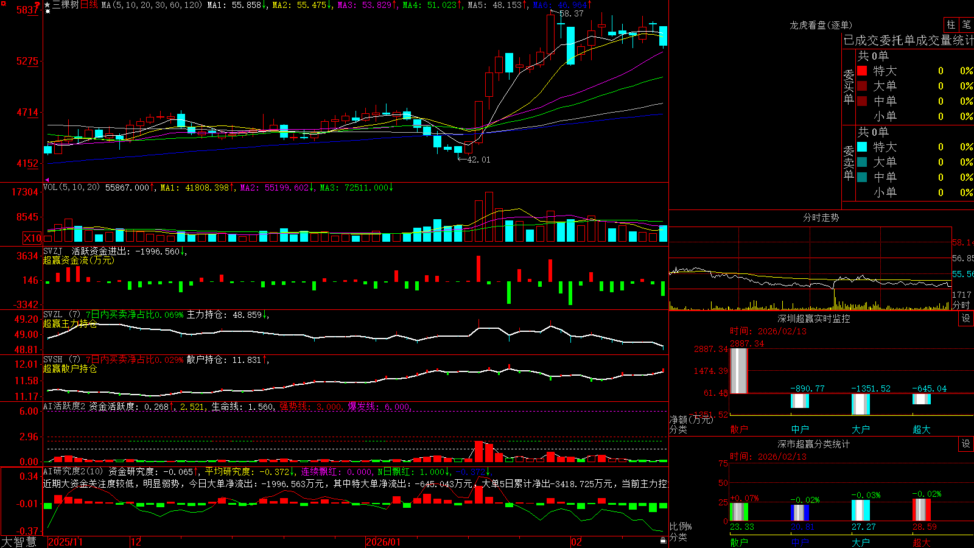This screenshot has width=974, height=548.
Task: Click 委买单 vertical section label
Action: pos(849,87)
